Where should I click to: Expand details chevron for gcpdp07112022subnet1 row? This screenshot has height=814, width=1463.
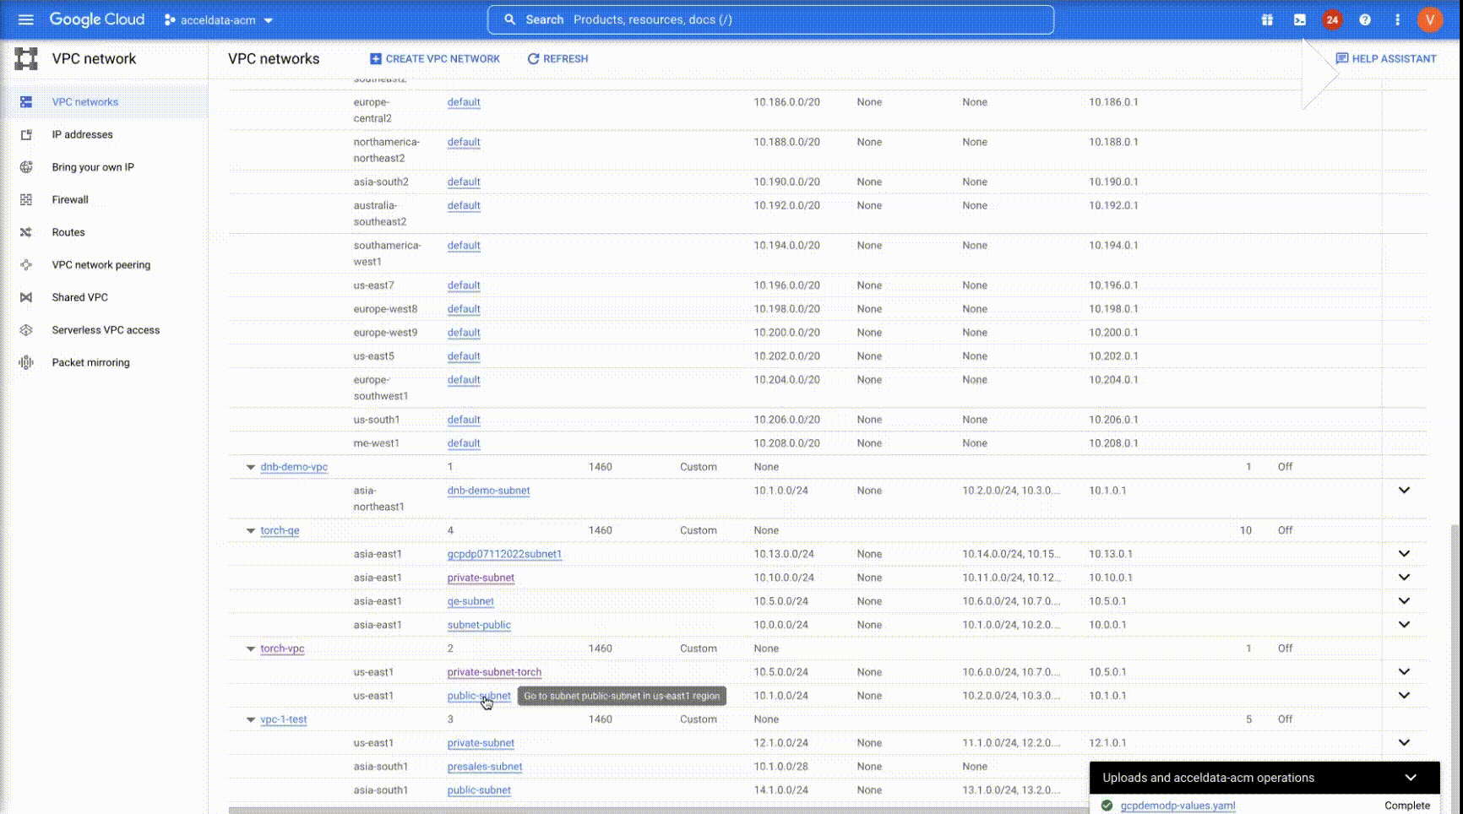pyautogui.click(x=1404, y=554)
